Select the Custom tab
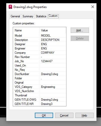The width and height of the screenshot is (101, 126). point(53,16)
